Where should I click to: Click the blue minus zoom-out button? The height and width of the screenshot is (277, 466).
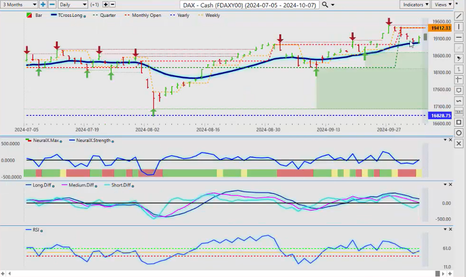click(x=52, y=5)
